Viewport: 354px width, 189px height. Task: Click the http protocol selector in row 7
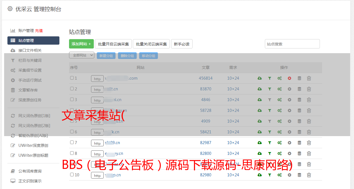pyautogui.click(x=97, y=143)
